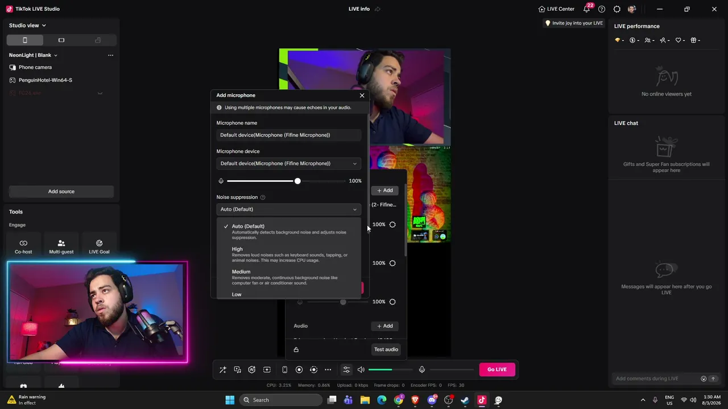Screen dimensions: 728x409
Task: Show the Noise suppression help tooltip
Action: pos(263,197)
